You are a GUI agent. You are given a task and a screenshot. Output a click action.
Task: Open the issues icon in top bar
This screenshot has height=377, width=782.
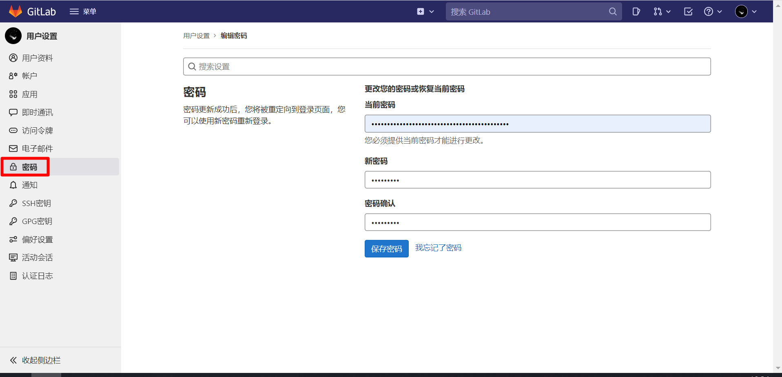(x=636, y=11)
